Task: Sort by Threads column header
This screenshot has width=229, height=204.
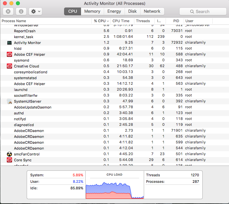Action: [x=144, y=21]
